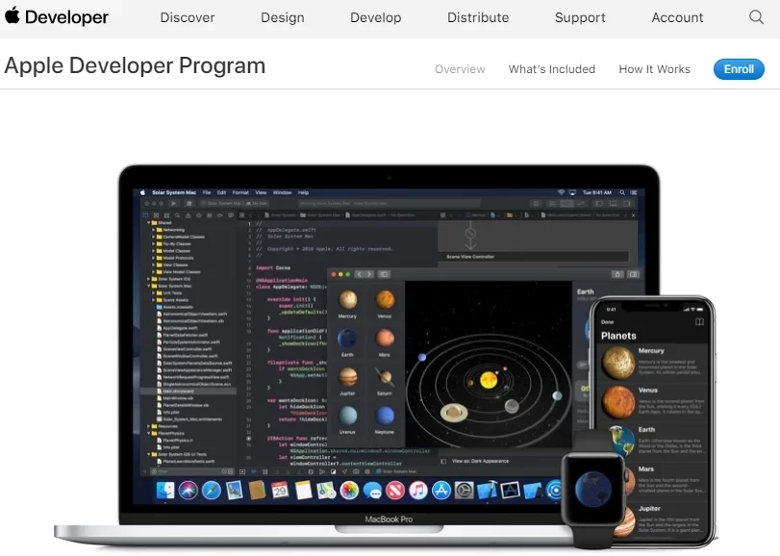
Task: Open the Develop menu
Action: [376, 17]
